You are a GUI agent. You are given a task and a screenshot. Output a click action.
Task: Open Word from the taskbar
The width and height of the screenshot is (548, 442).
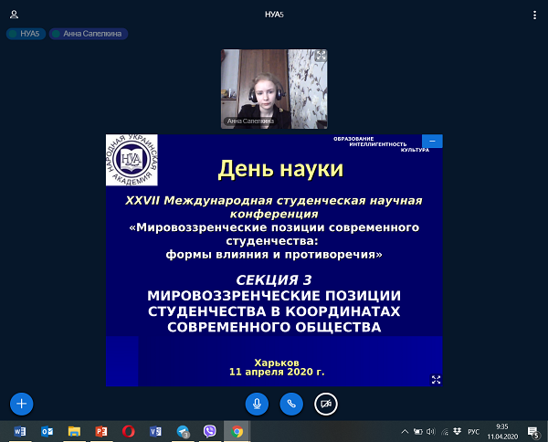[x=20, y=431]
